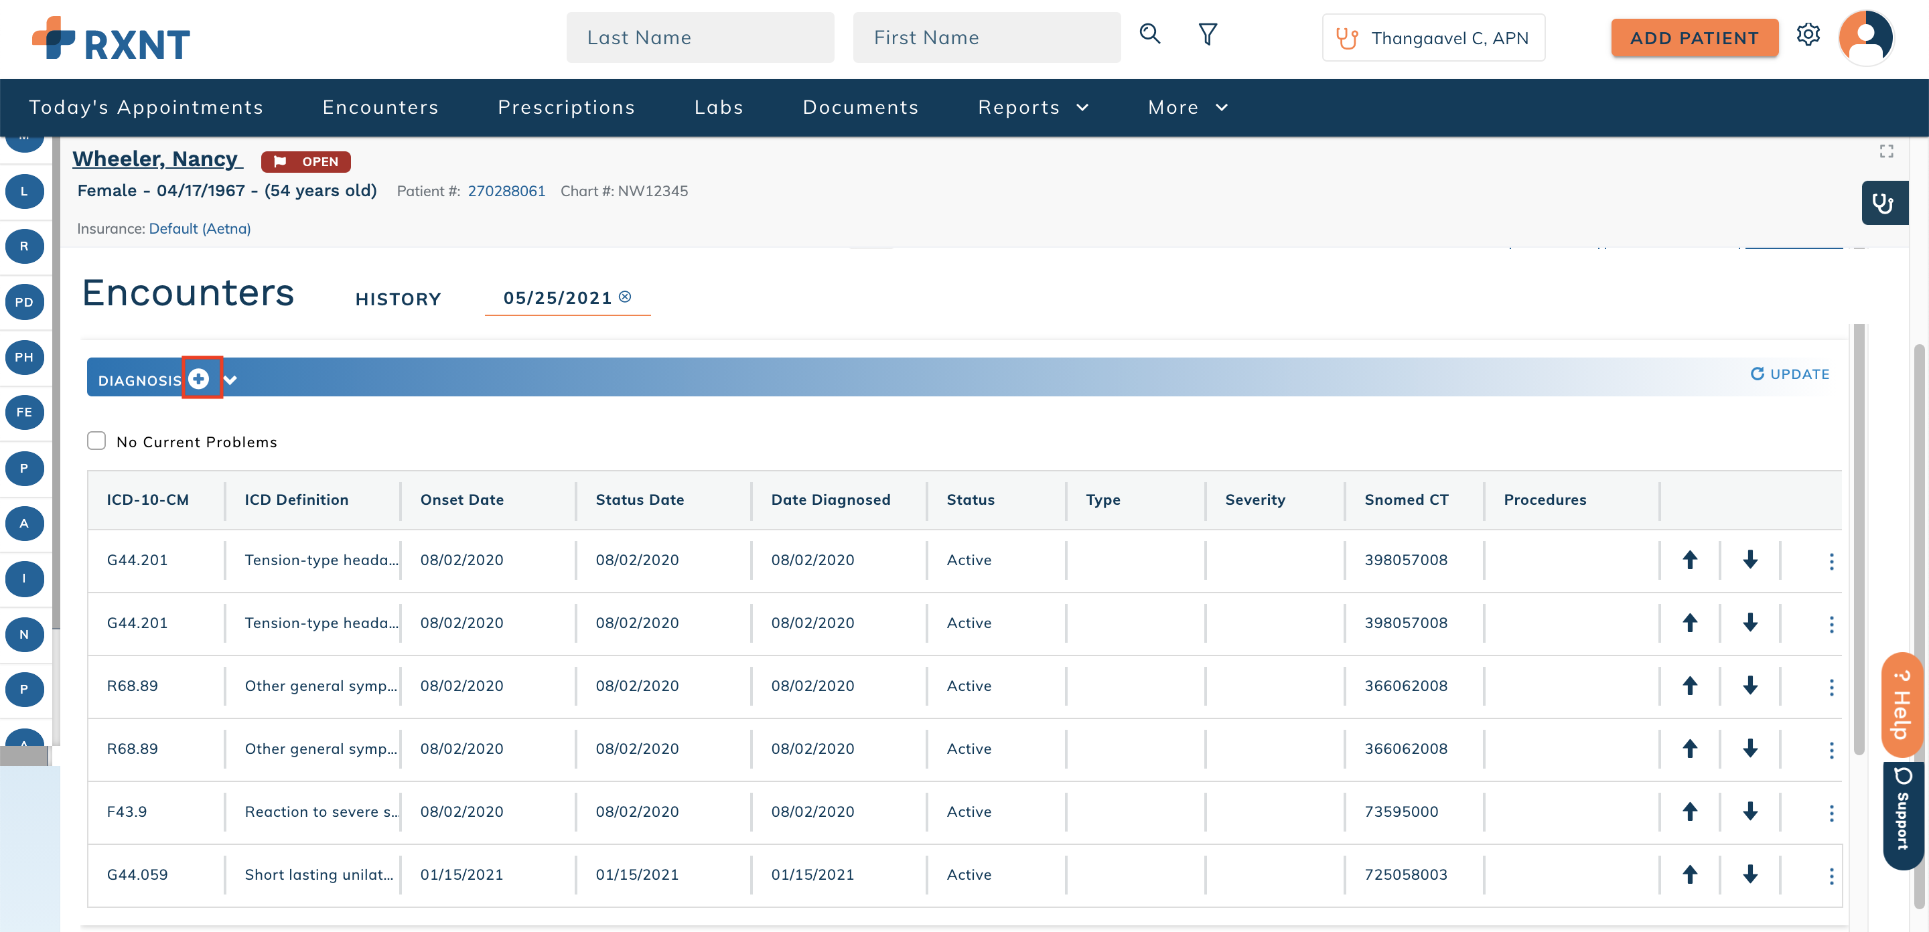Jump to sidebar section PD
1929x932 pixels.
click(24, 302)
